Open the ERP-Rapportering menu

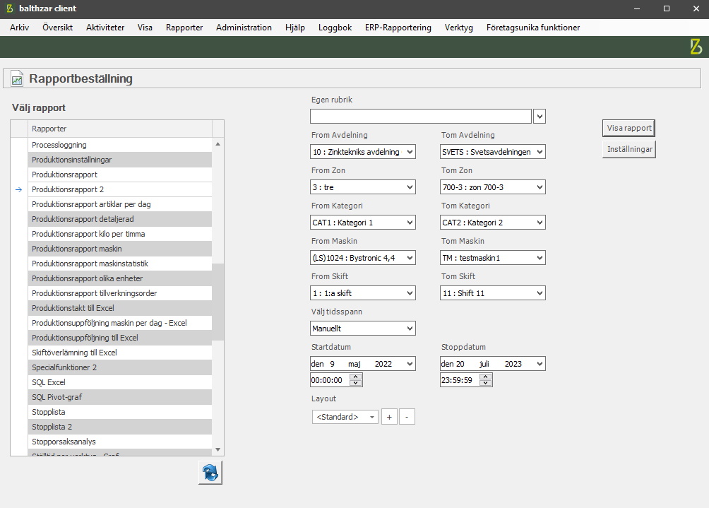[x=398, y=27]
